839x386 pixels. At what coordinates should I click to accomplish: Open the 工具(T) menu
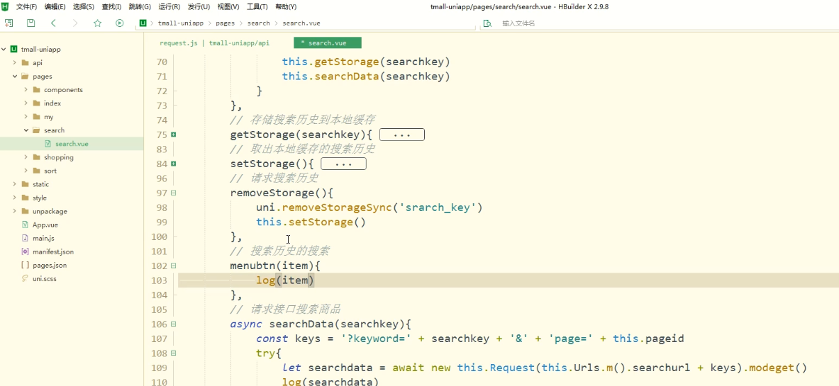257,7
